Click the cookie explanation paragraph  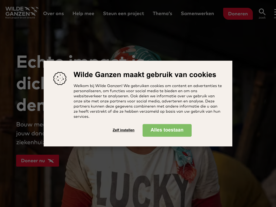pos(148,101)
